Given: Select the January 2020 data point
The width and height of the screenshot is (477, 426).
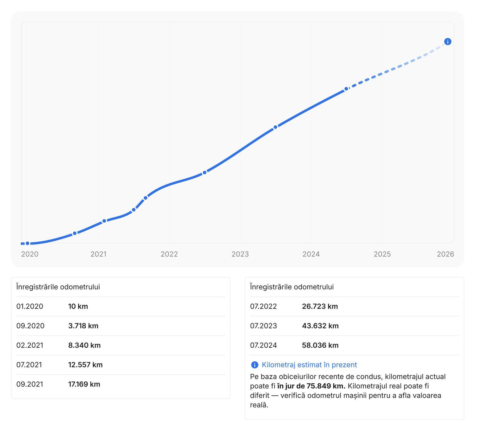Looking at the screenshot, I should click(x=28, y=244).
